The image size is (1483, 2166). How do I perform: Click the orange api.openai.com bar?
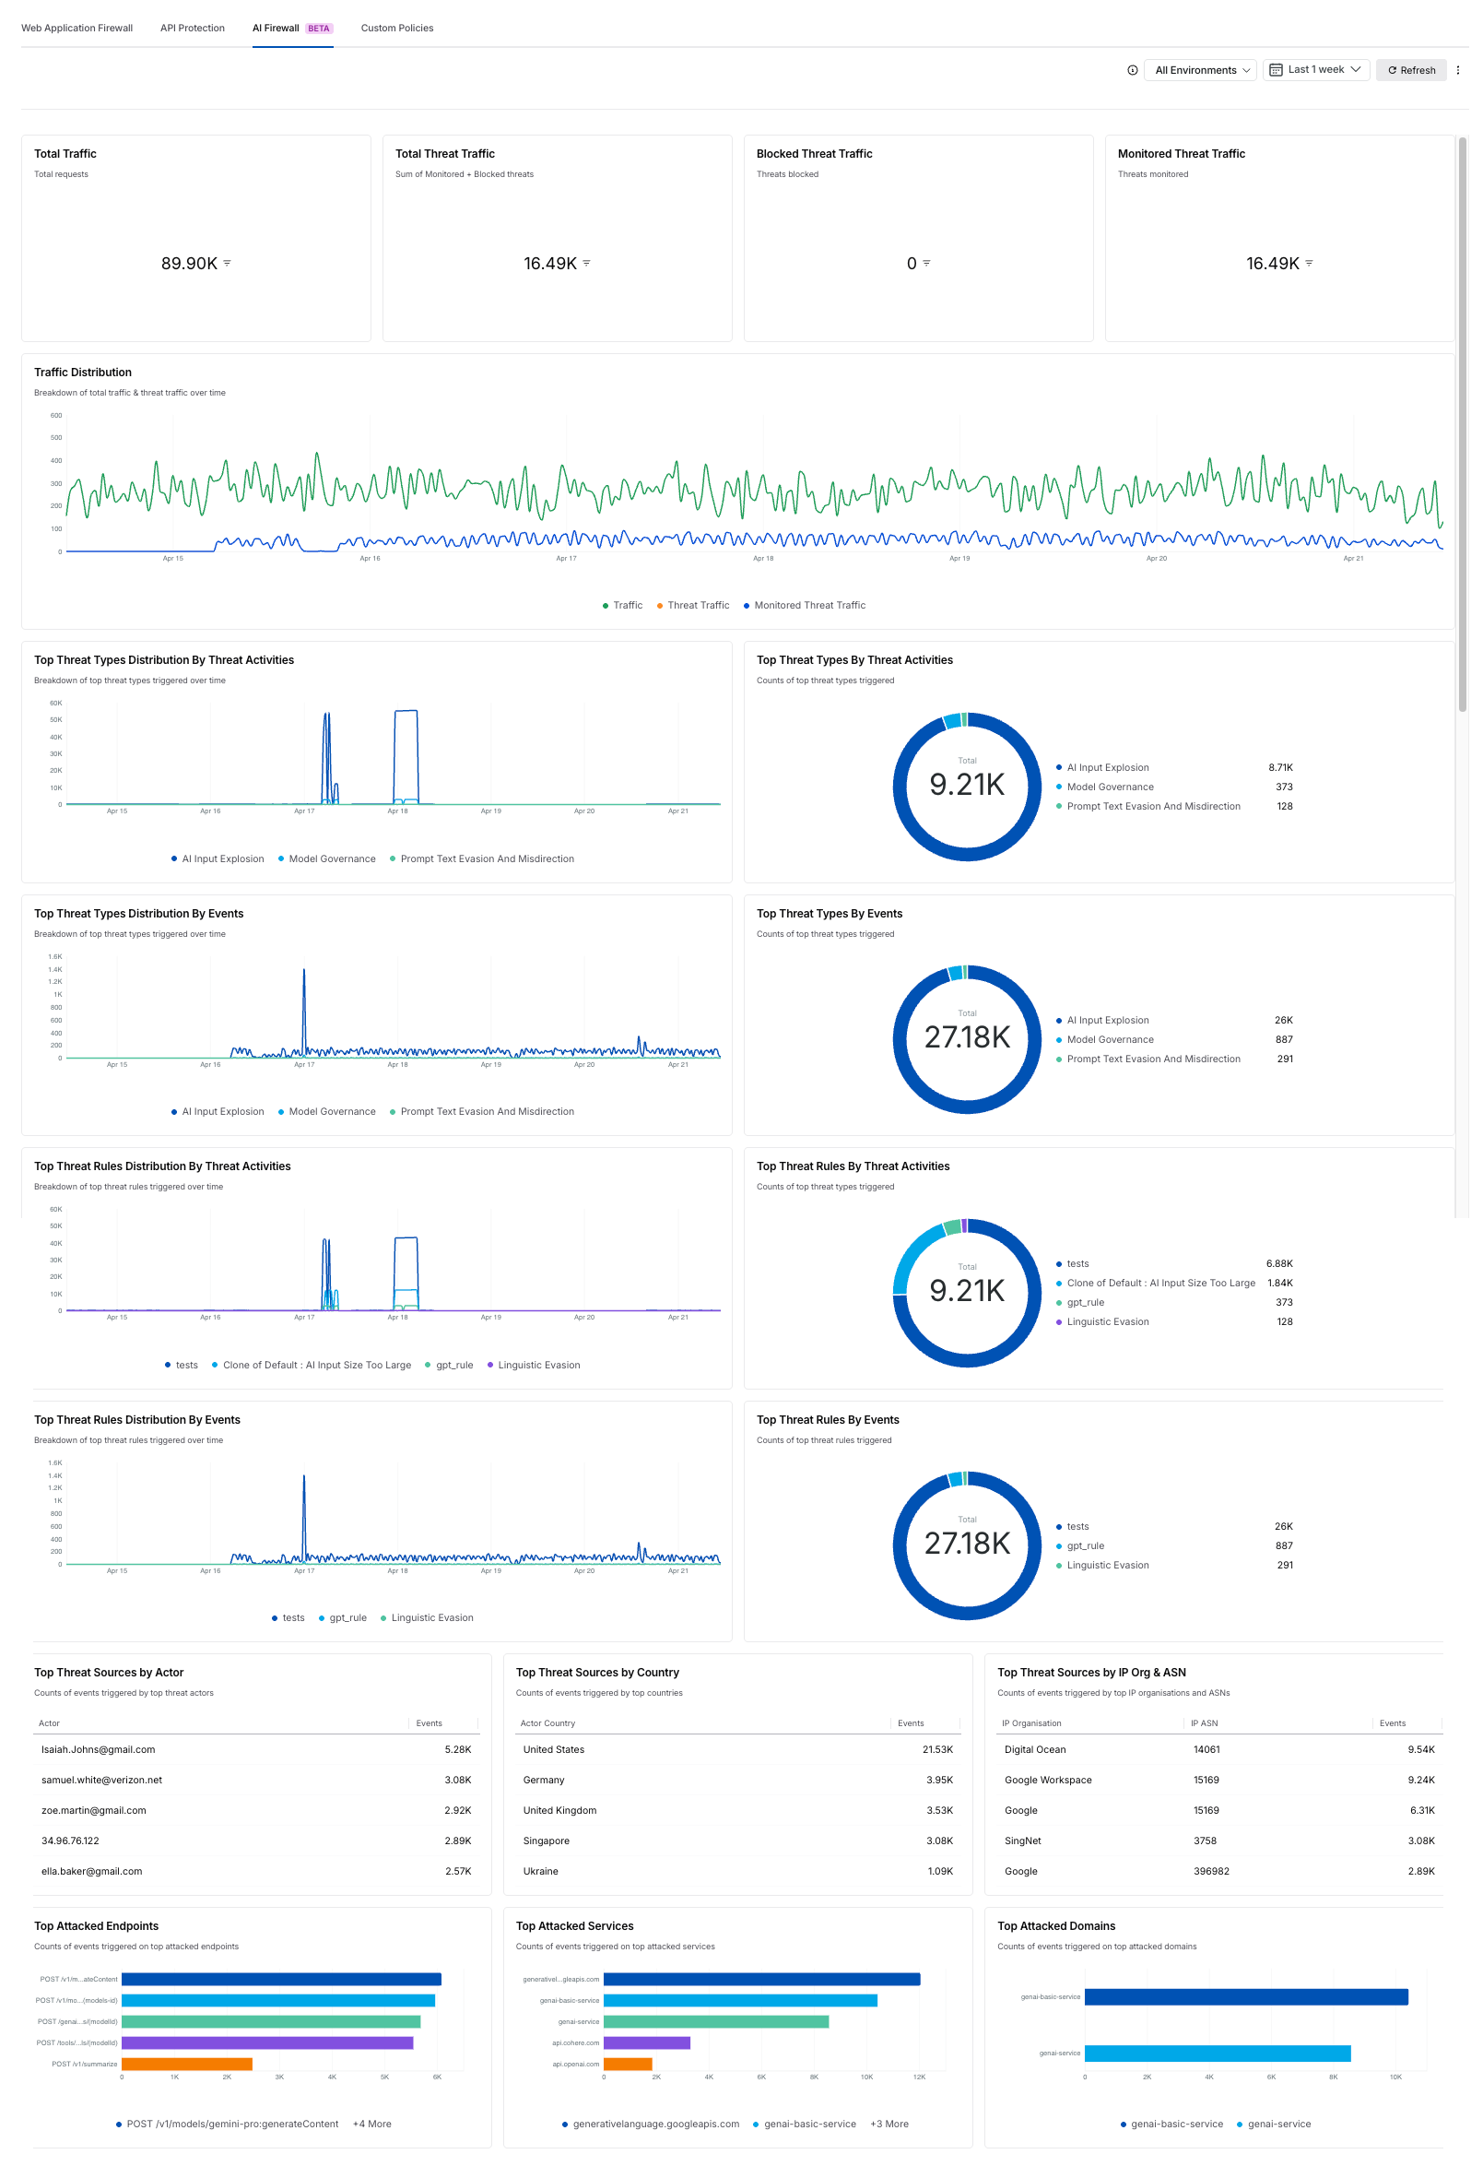tap(628, 2065)
